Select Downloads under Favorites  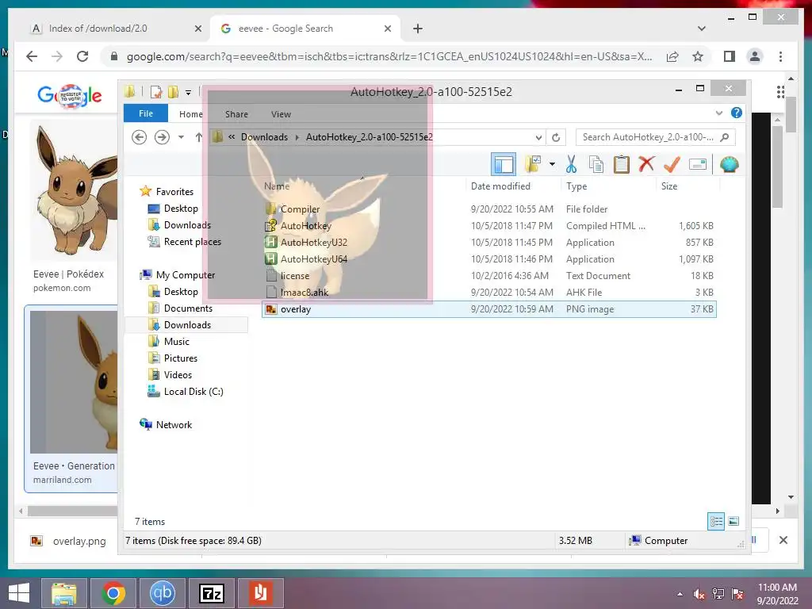click(x=187, y=224)
